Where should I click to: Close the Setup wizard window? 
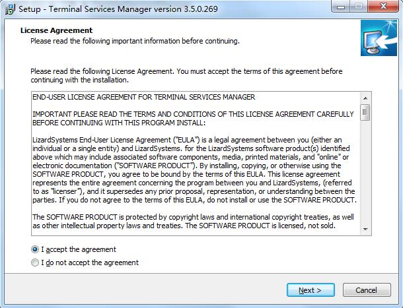385,8
